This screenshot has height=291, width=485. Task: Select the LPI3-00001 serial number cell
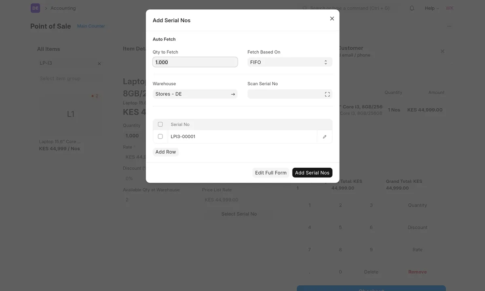[242, 137]
